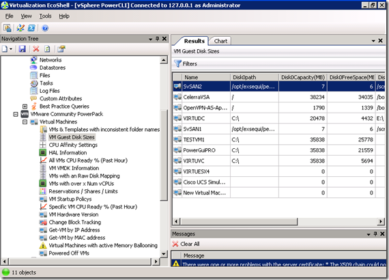The height and width of the screenshot is (280, 389).
Task: Click the new item page icon
Action: [x=5, y=49]
